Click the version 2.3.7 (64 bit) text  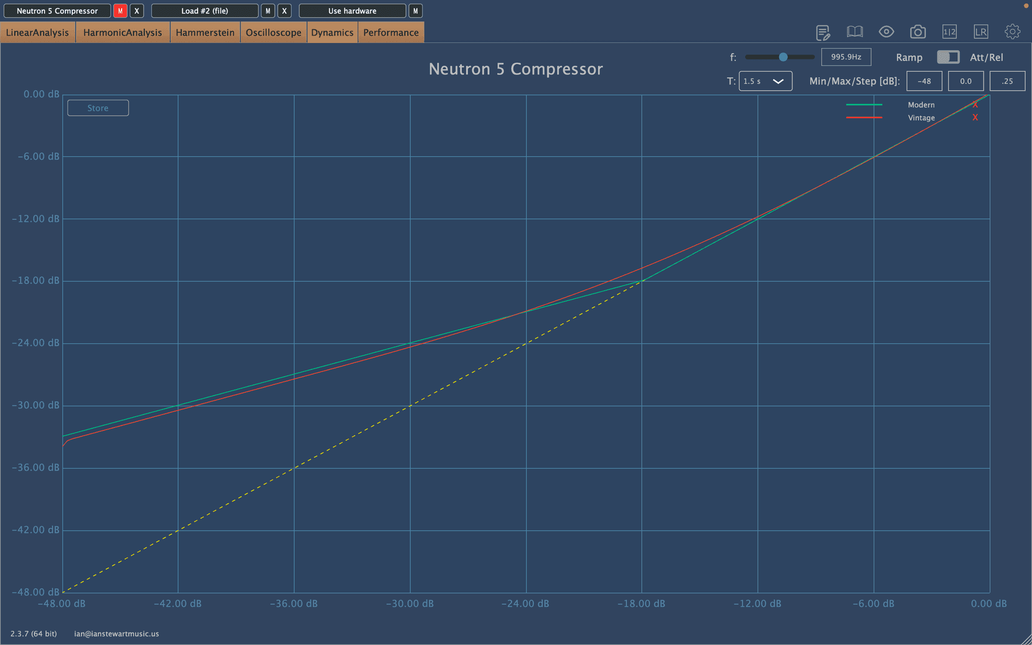(34, 634)
